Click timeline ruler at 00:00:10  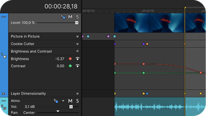tap(148, 11)
